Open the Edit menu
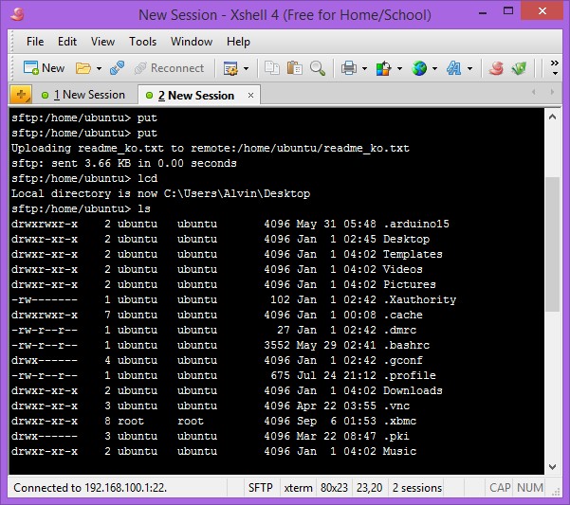Image resolution: width=570 pixels, height=505 pixels. coord(67,42)
